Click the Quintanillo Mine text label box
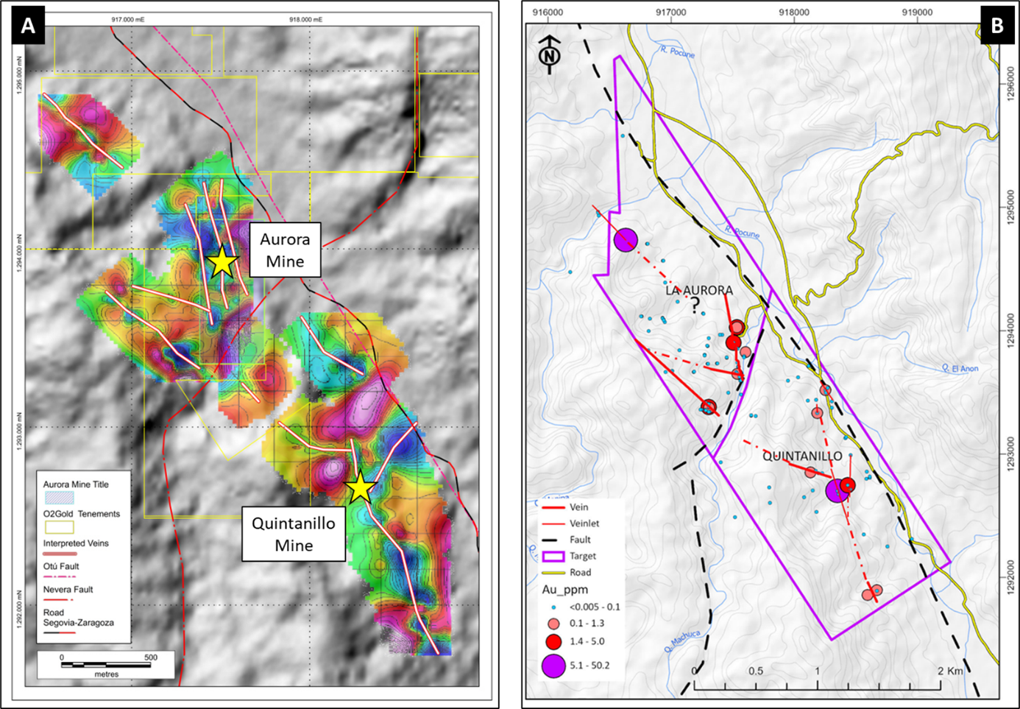Image resolution: width=1020 pixels, height=709 pixels. pos(294,535)
